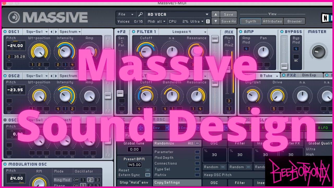This screenshot has width=334, height=188.
Task: Switch to the Attributes view
Action: tap(272, 21)
